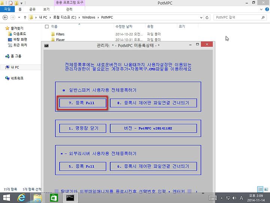Expand the ribbon with the chevron
This screenshot has height=203, width=270.
[261, 9]
